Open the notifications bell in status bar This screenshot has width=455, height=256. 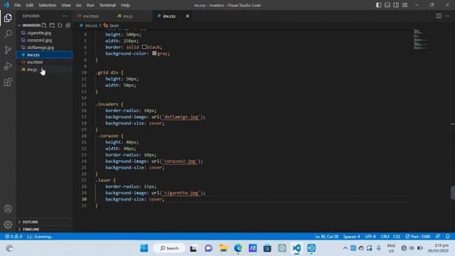click(x=447, y=237)
